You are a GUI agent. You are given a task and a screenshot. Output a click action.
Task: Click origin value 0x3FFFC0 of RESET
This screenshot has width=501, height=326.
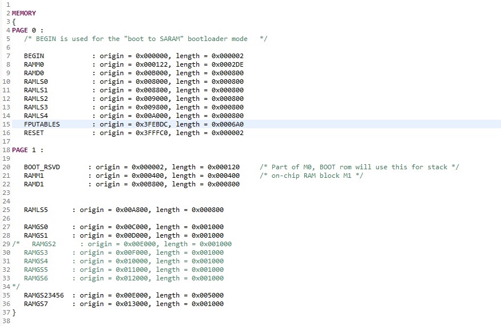pos(151,133)
